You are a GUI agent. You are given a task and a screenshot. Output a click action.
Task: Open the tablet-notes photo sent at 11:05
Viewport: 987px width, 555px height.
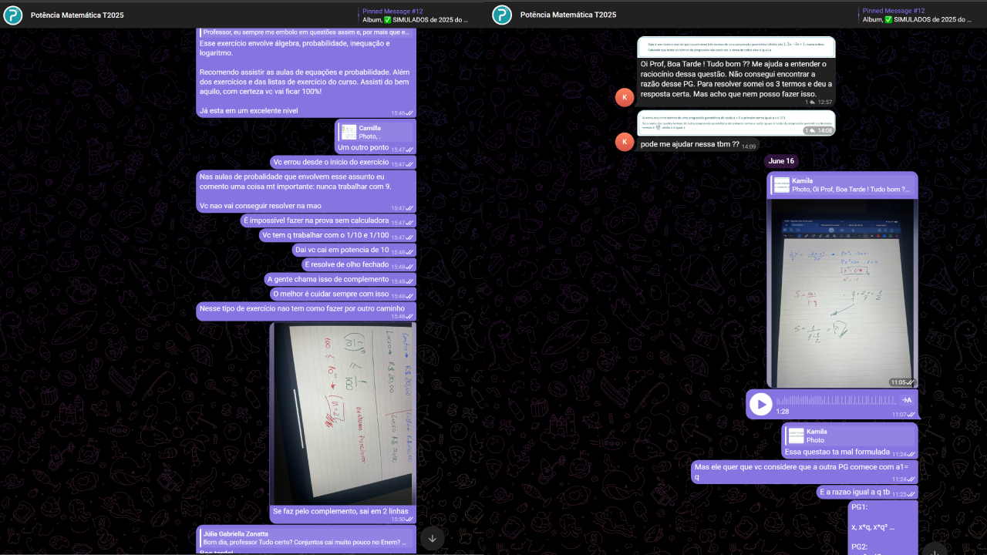click(x=842, y=294)
